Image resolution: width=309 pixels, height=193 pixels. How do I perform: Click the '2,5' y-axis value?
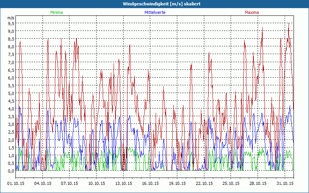point(11,132)
